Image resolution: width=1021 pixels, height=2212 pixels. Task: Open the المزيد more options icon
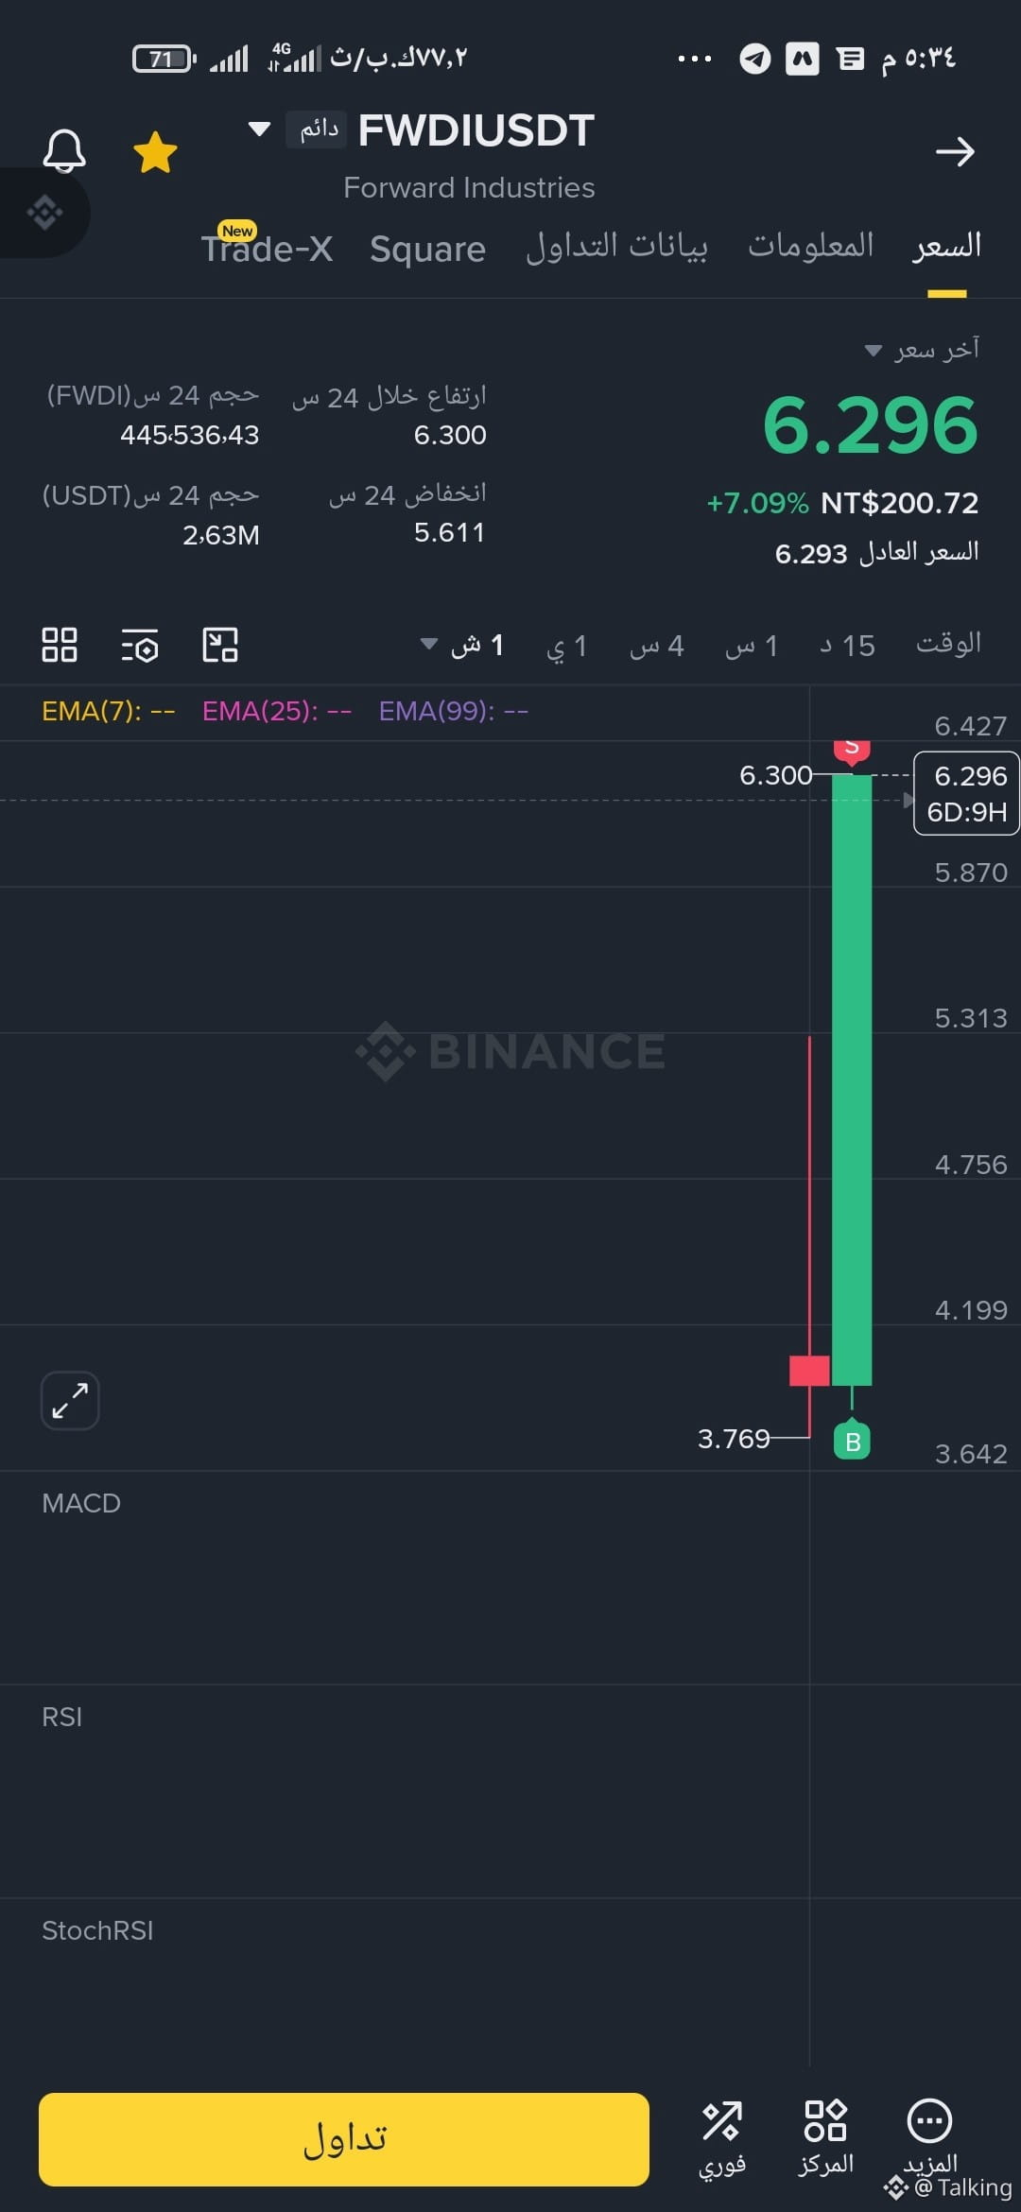[x=930, y=2139]
